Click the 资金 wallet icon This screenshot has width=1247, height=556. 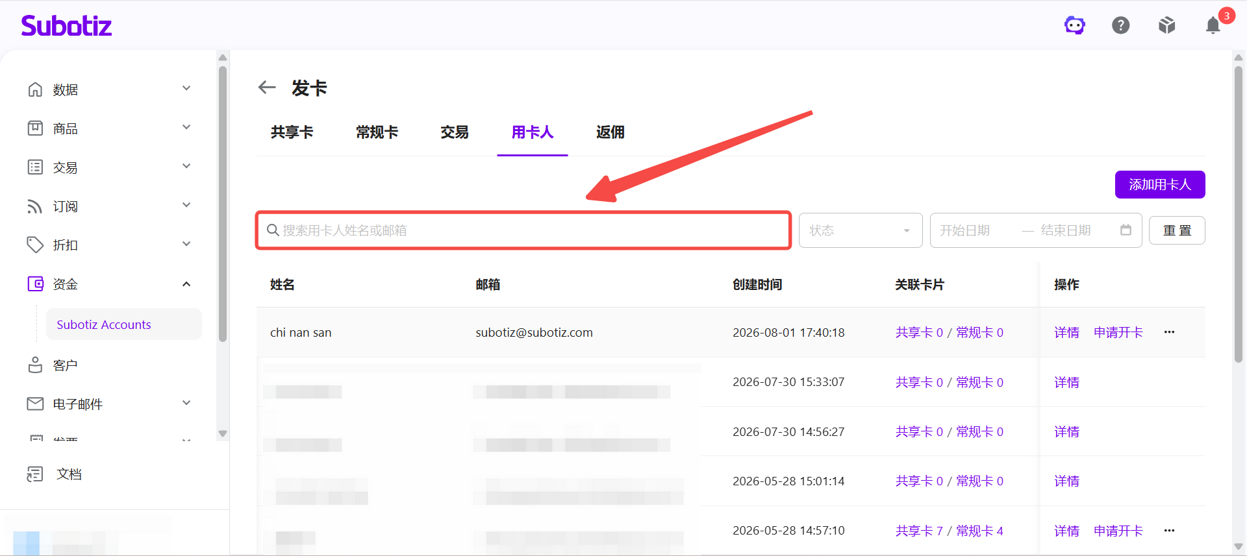click(35, 284)
